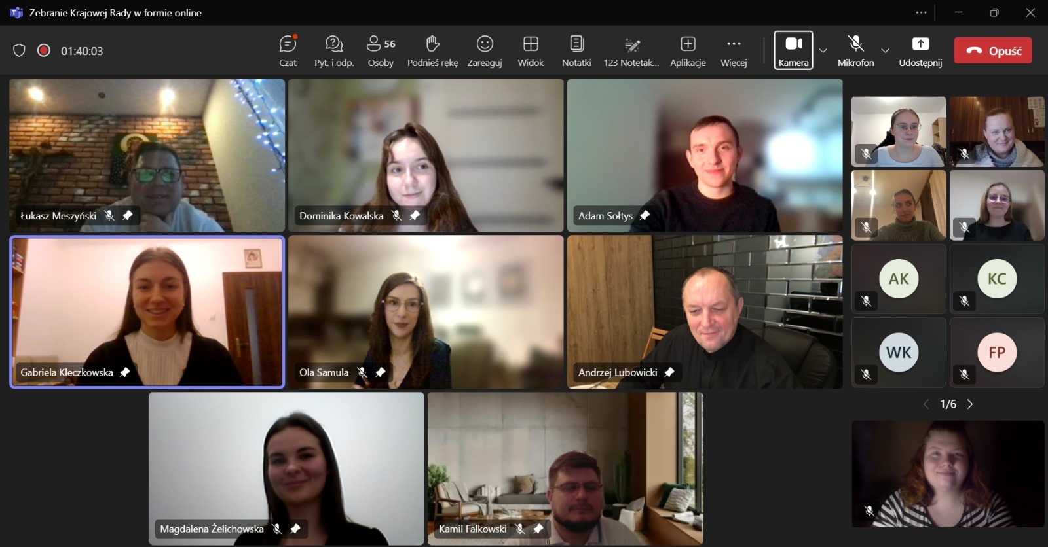Click the recording indicator icon
The height and width of the screenshot is (547, 1048).
click(x=44, y=50)
